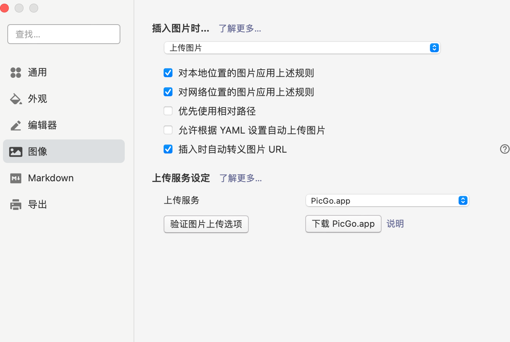
Task: Click the Editor (编辑器) pencil icon
Action: (x=16, y=125)
